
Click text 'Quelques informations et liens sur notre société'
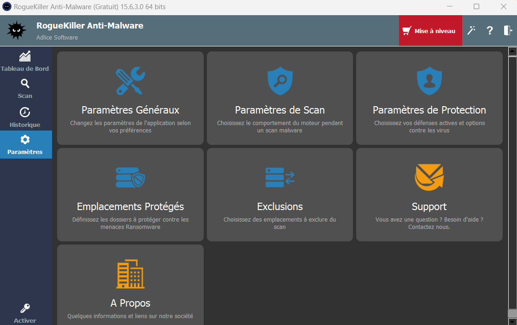point(130,316)
